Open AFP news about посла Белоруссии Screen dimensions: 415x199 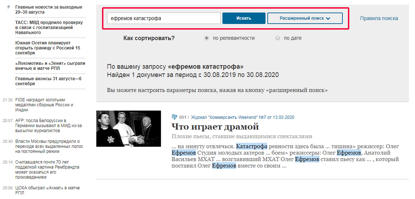tap(48, 126)
